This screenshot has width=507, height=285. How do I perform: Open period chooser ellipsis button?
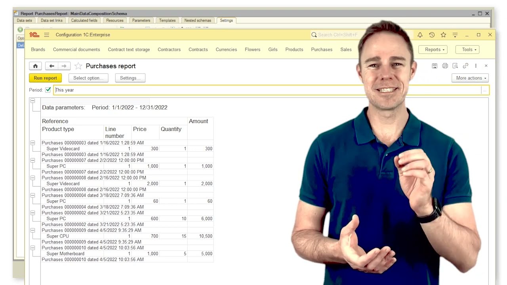coord(484,90)
